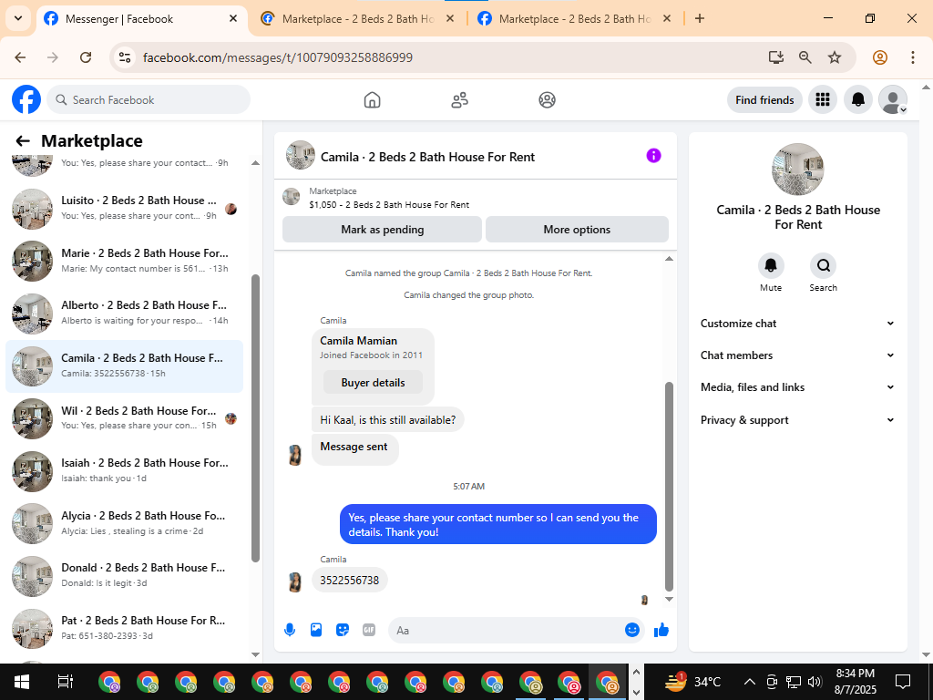The image size is (933, 700).
Task: Open conversation information purple icon
Action: (x=653, y=156)
